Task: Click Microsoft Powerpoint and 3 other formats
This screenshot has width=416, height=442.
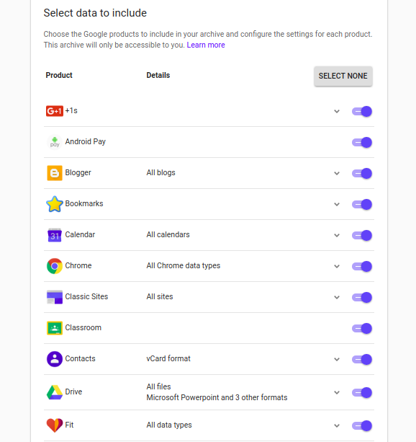Action: (217, 397)
